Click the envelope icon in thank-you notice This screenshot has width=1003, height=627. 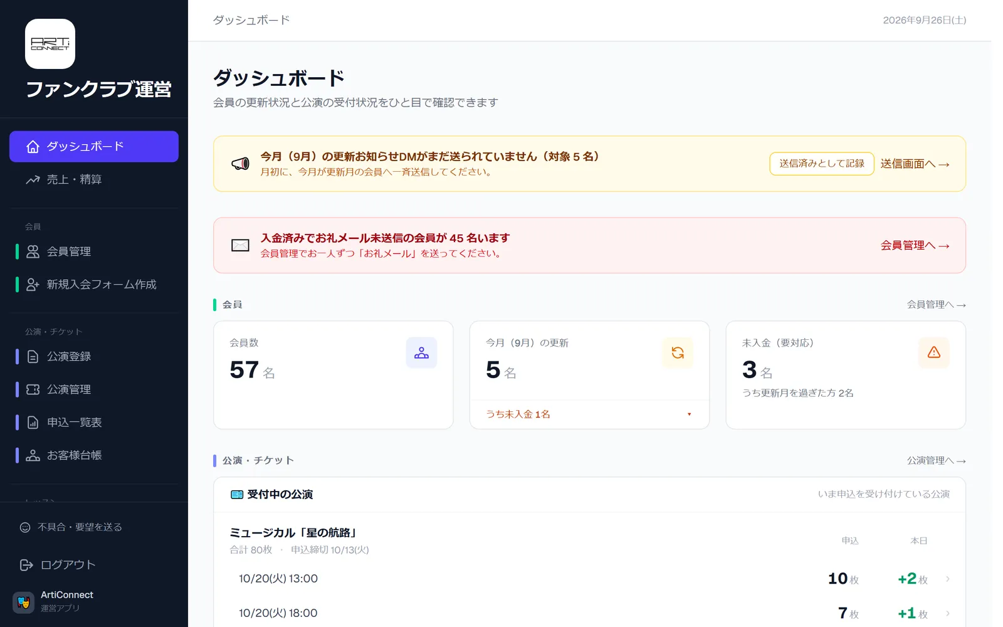(240, 245)
